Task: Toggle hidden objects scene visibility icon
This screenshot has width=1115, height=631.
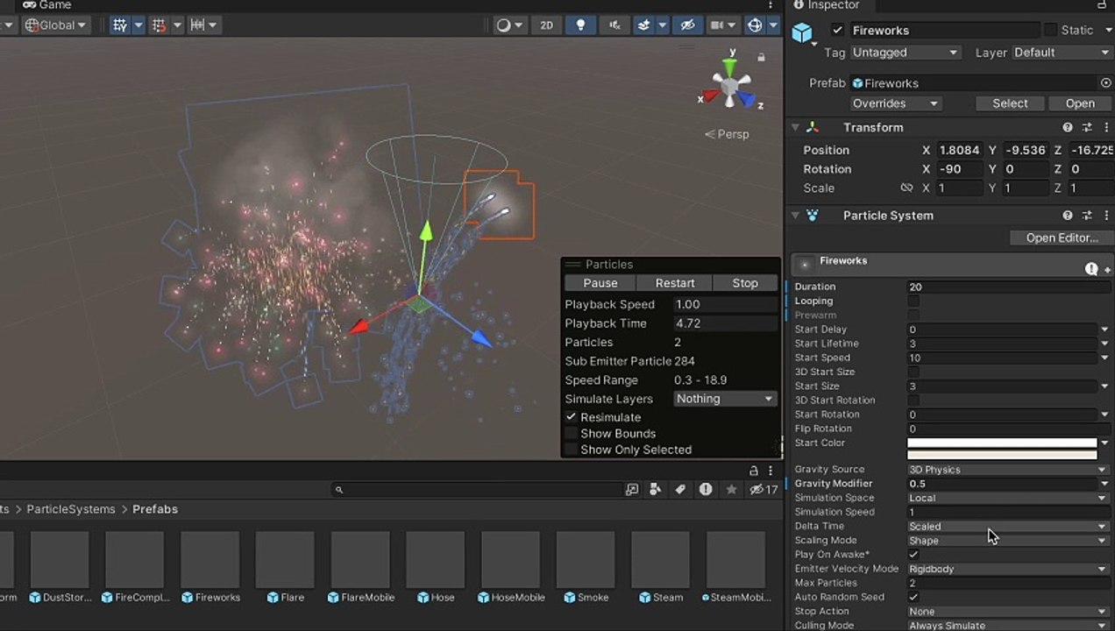Action: 688,25
